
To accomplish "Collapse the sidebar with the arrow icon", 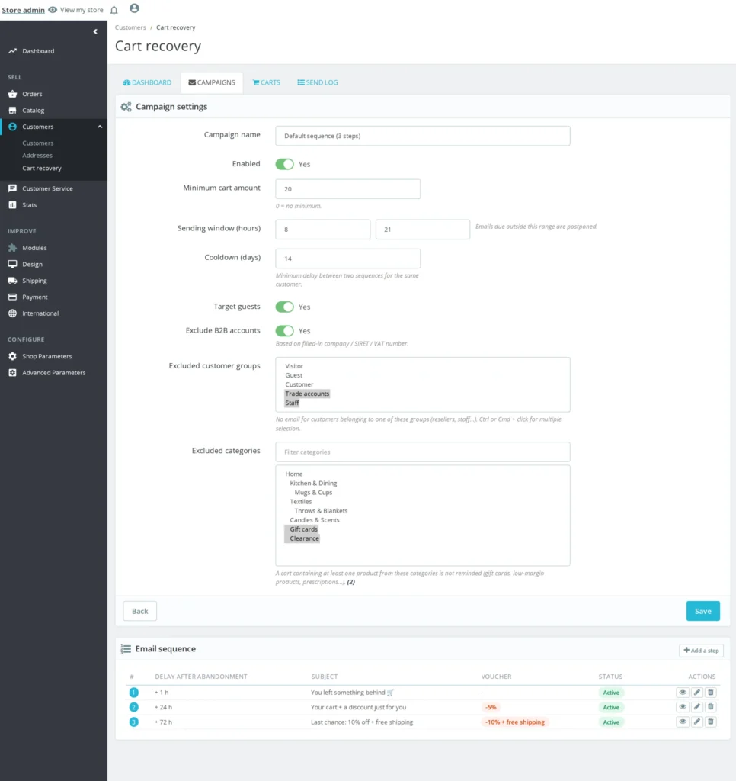I will [95, 31].
